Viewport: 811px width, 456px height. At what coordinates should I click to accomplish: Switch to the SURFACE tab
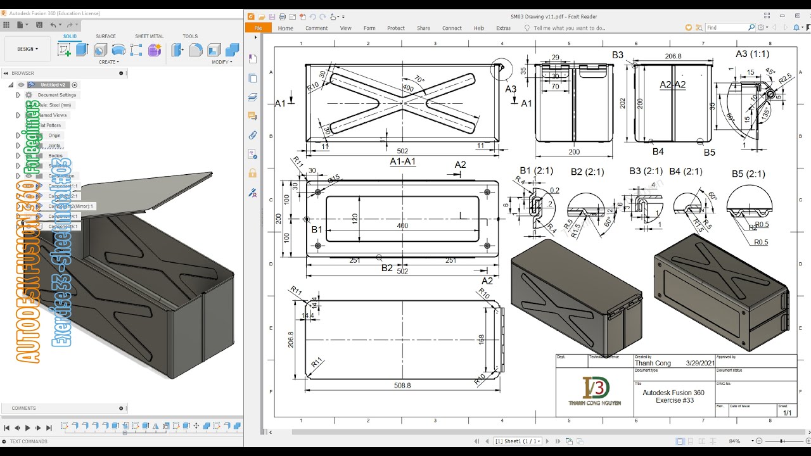(x=106, y=36)
